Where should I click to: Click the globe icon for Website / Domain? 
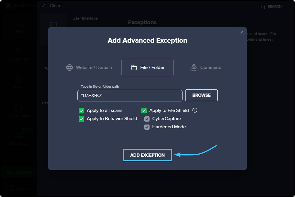click(70, 68)
